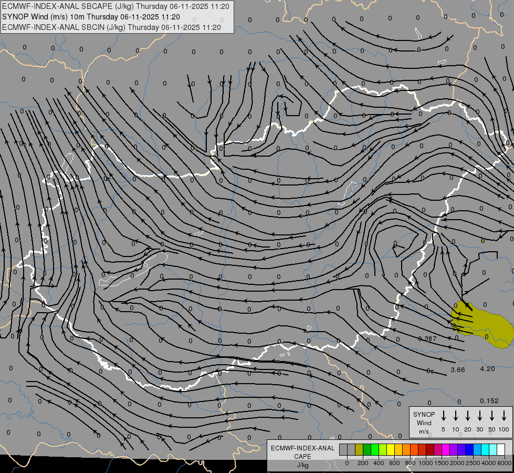Click the 10 m/s wind arrow in legend
This screenshot has height=473, width=514.
[456, 416]
